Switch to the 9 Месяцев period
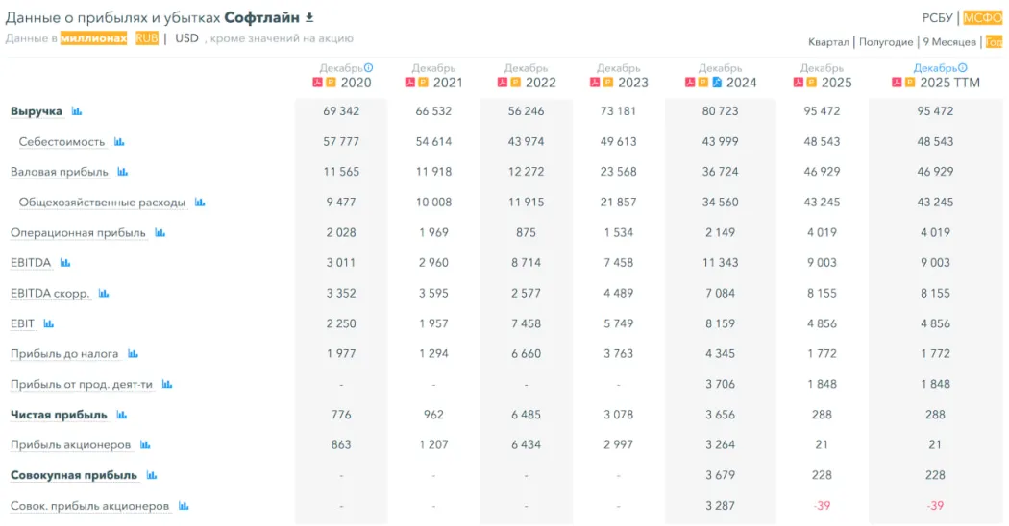The width and height of the screenshot is (1009, 526). [x=949, y=42]
